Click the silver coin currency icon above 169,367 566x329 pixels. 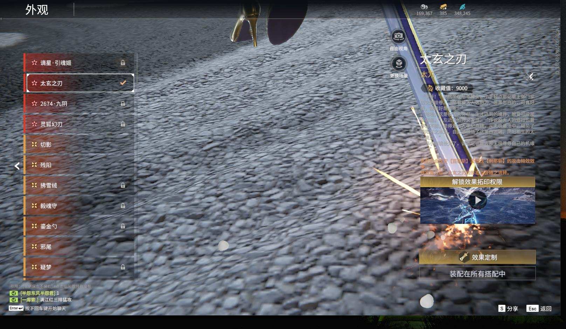pos(424,7)
